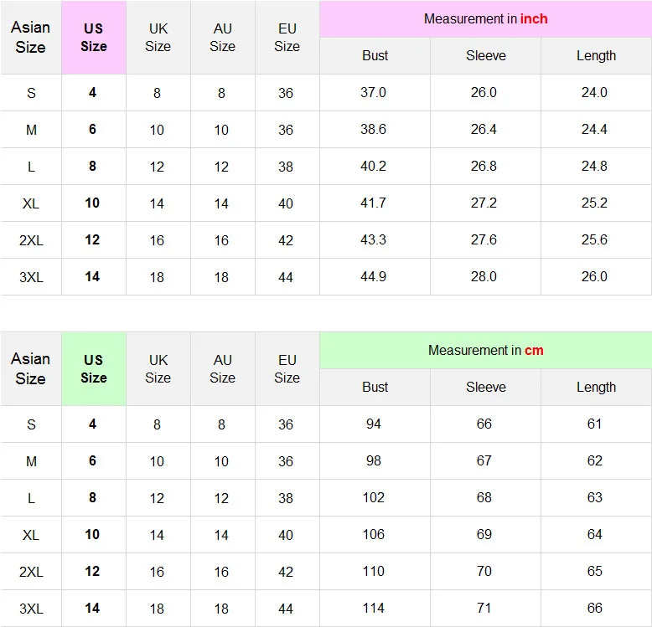
Task: Select the AU Size header in cm table
Action: coord(222,368)
